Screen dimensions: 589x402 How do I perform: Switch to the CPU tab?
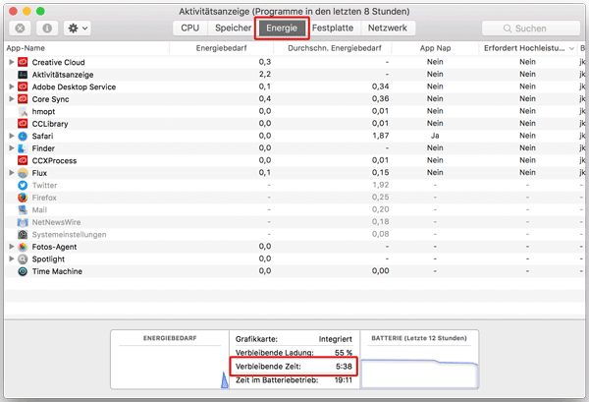tap(190, 29)
